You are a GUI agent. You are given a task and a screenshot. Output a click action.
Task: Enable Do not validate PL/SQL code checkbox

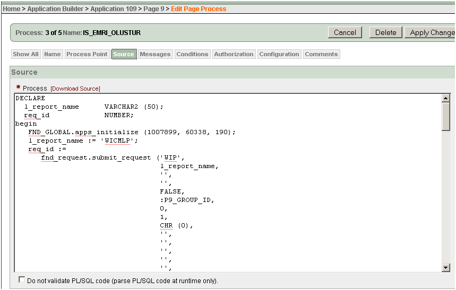click(22, 280)
